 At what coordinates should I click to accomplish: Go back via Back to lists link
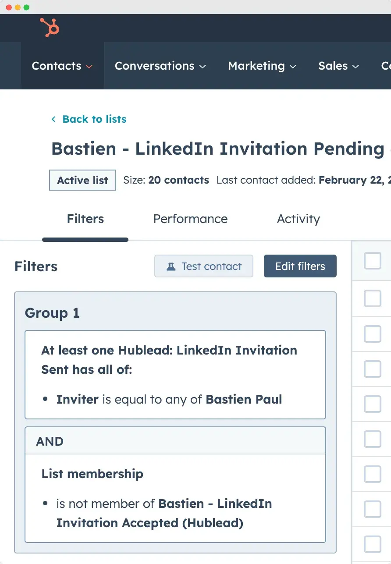point(94,119)
